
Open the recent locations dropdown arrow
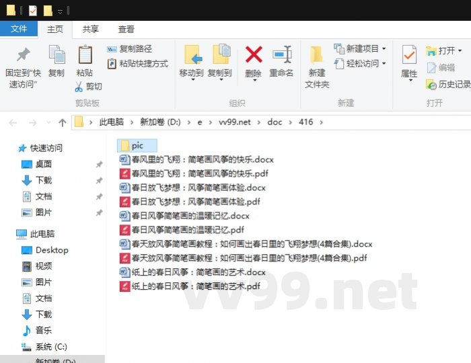48,122
